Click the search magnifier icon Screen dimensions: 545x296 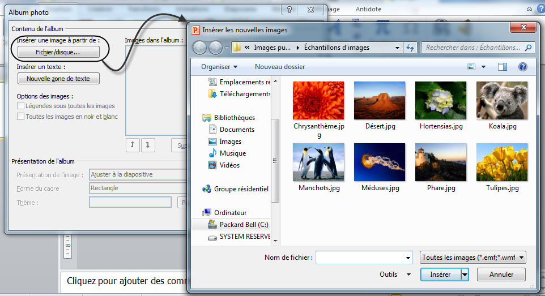pyautogui.click(x=529, y=48)
